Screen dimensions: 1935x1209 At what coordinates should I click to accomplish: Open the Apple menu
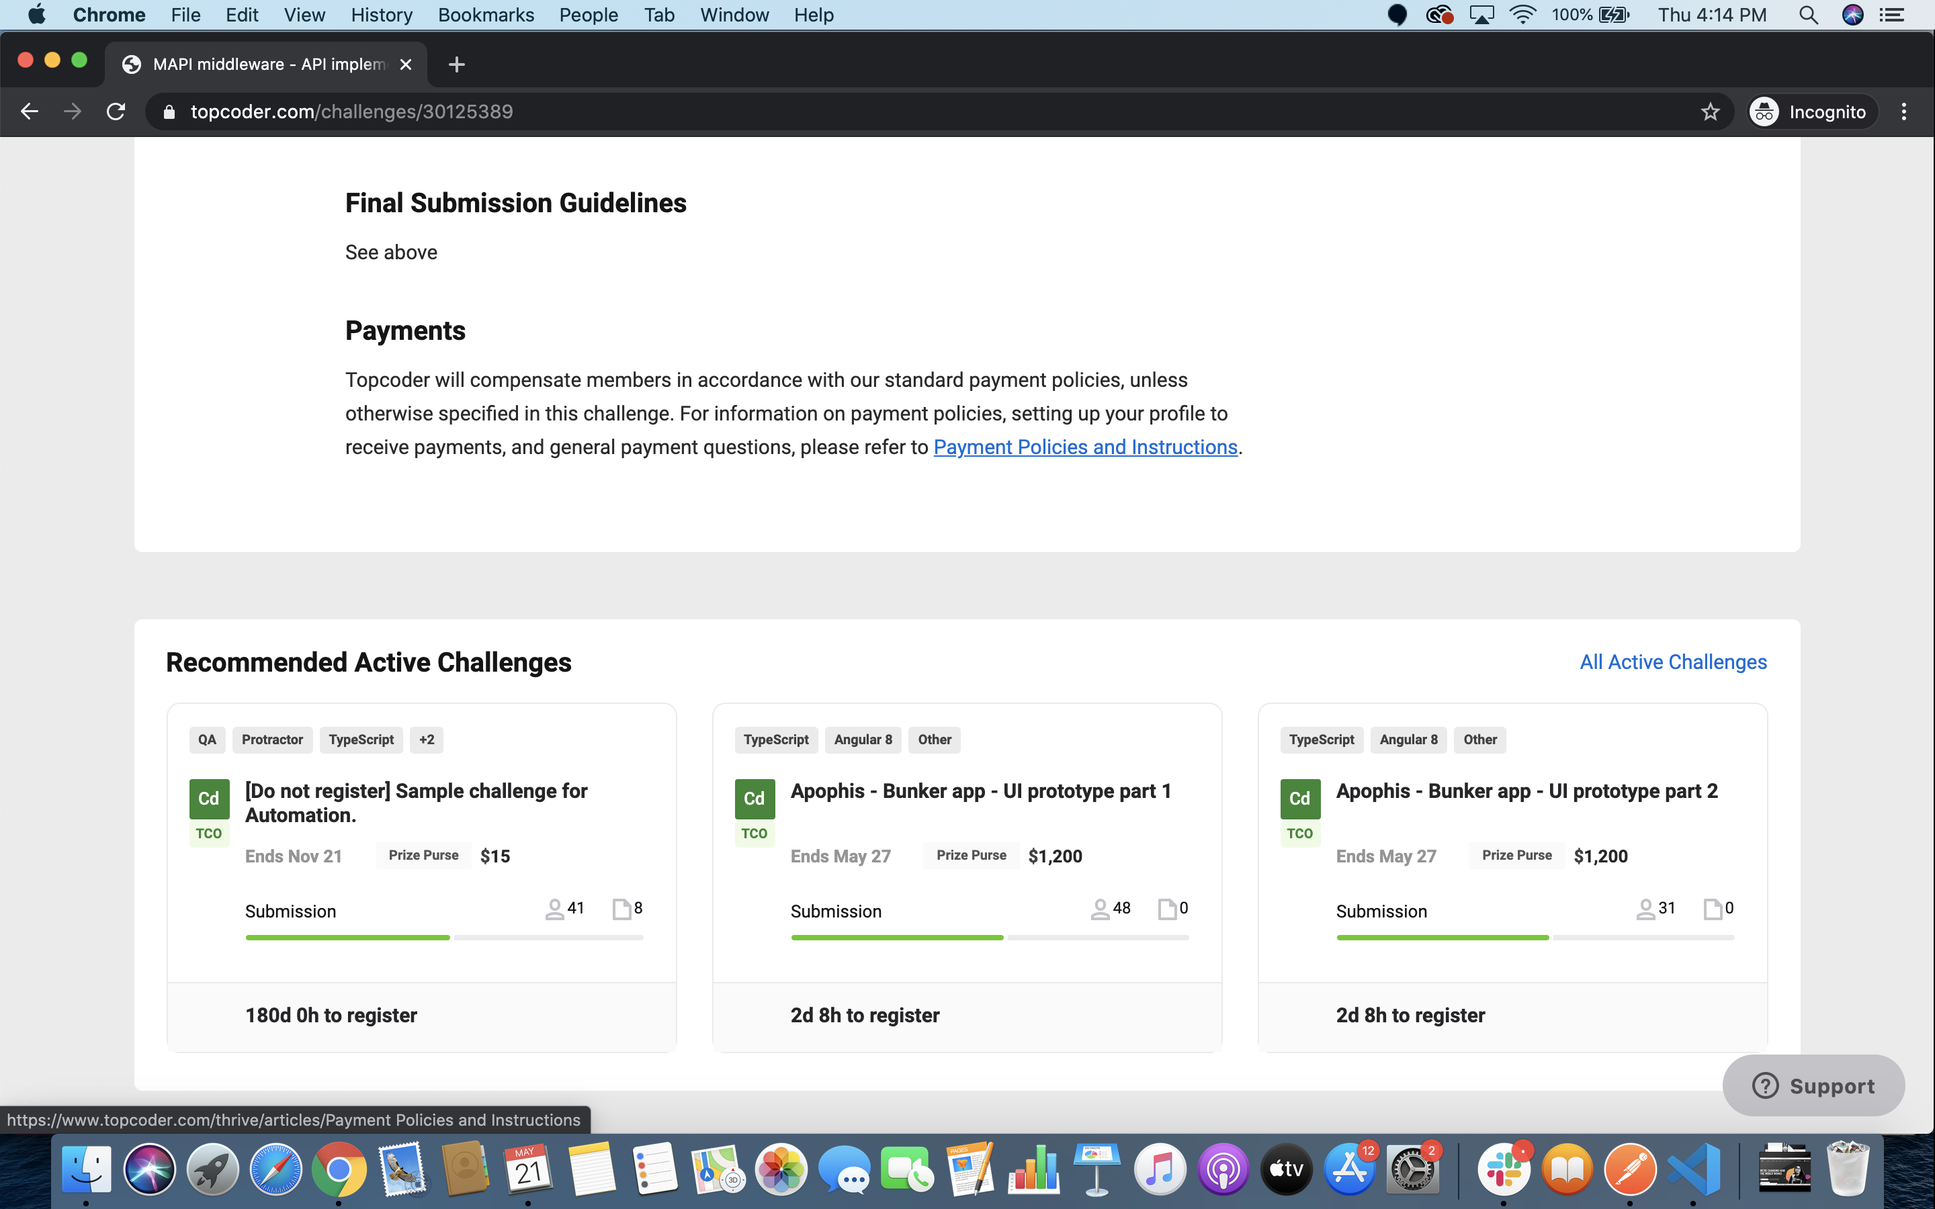(x=36, y=15)
